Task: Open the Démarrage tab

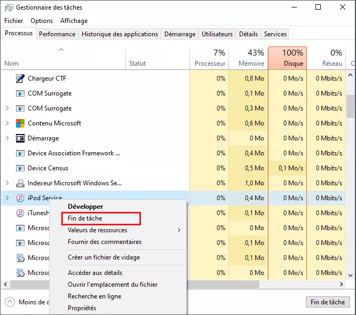Action: 179,34
